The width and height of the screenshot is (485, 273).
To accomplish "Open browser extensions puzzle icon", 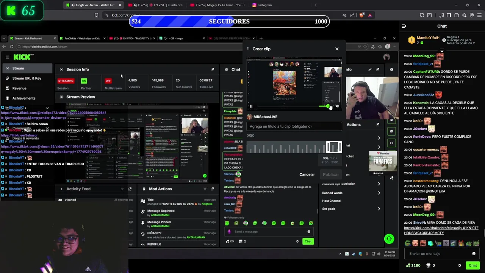I will pos(422,15).
